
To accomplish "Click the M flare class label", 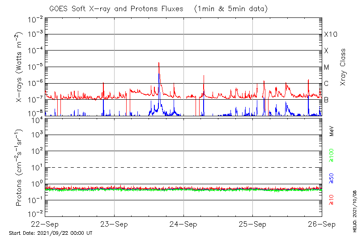I will (x=327, y=68).
